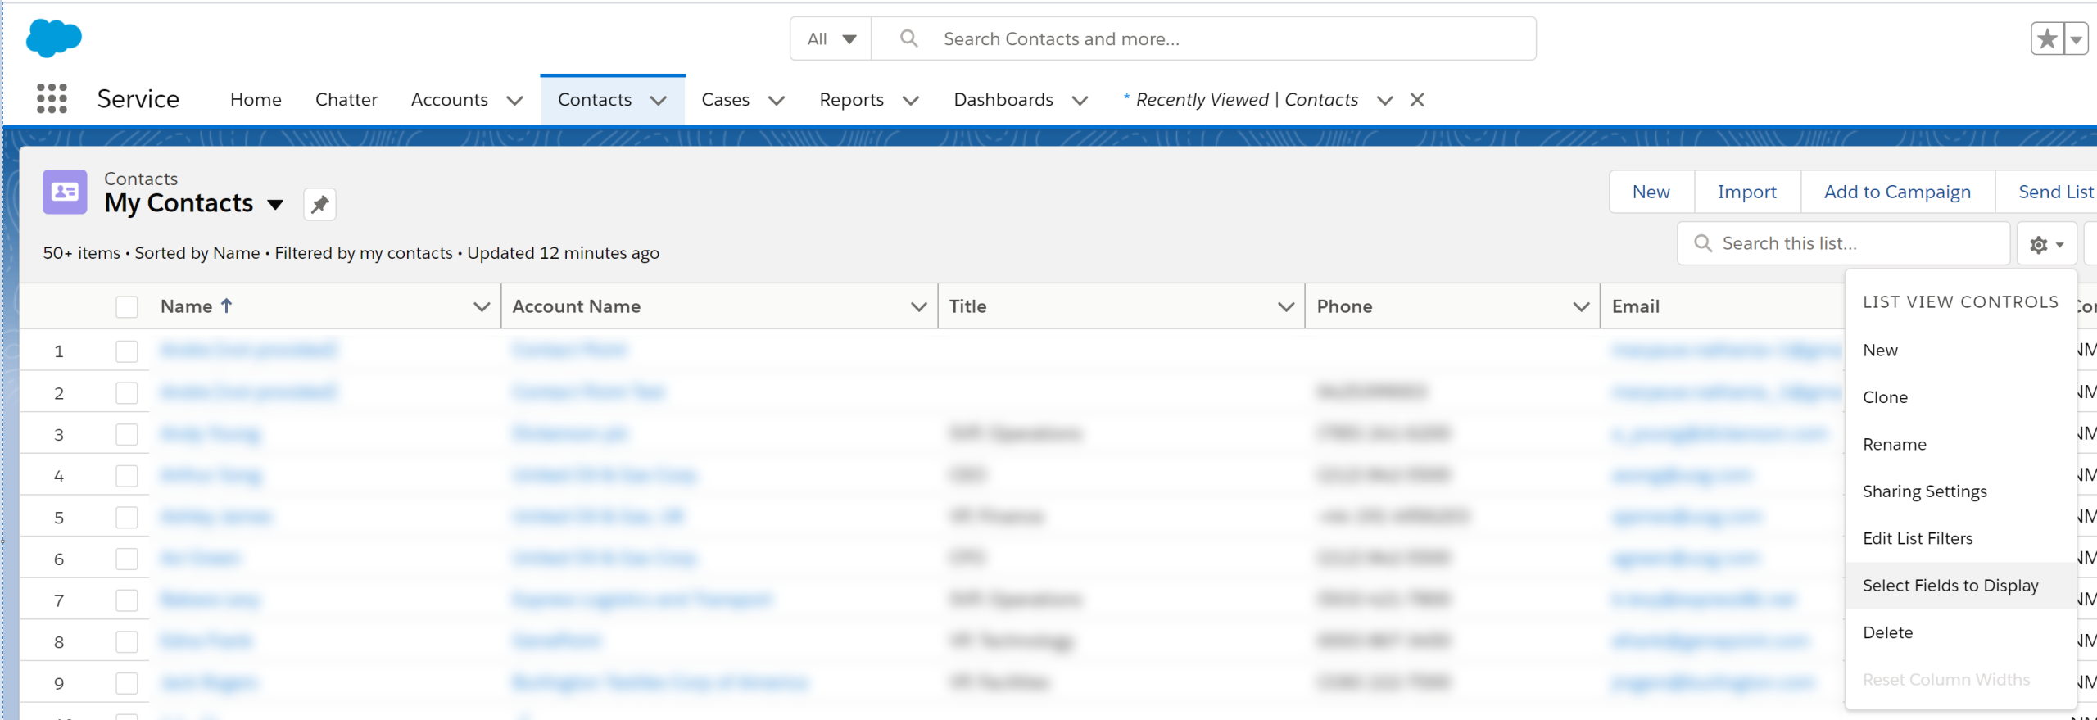This screenshot has height=720, width=2097.
Task: Check the checkbox for row 1
Action: pyautogui.click(x=127, y=351)
